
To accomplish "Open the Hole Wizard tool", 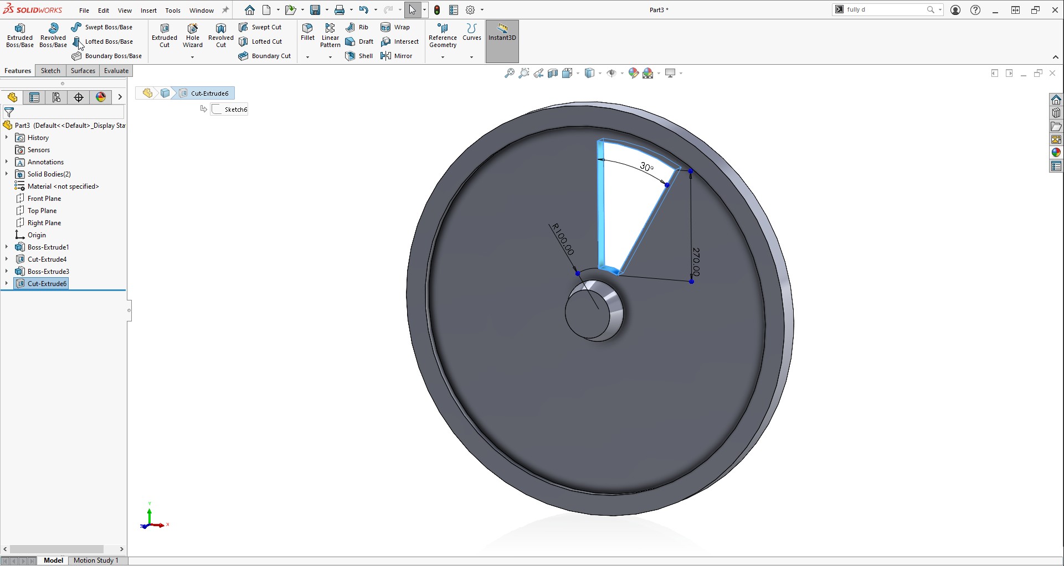I will pos(192,34).
